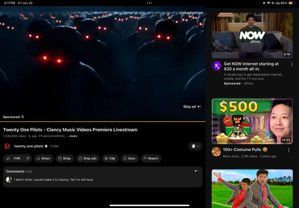
Task: Create a Clip of the video
Action: 110,158
